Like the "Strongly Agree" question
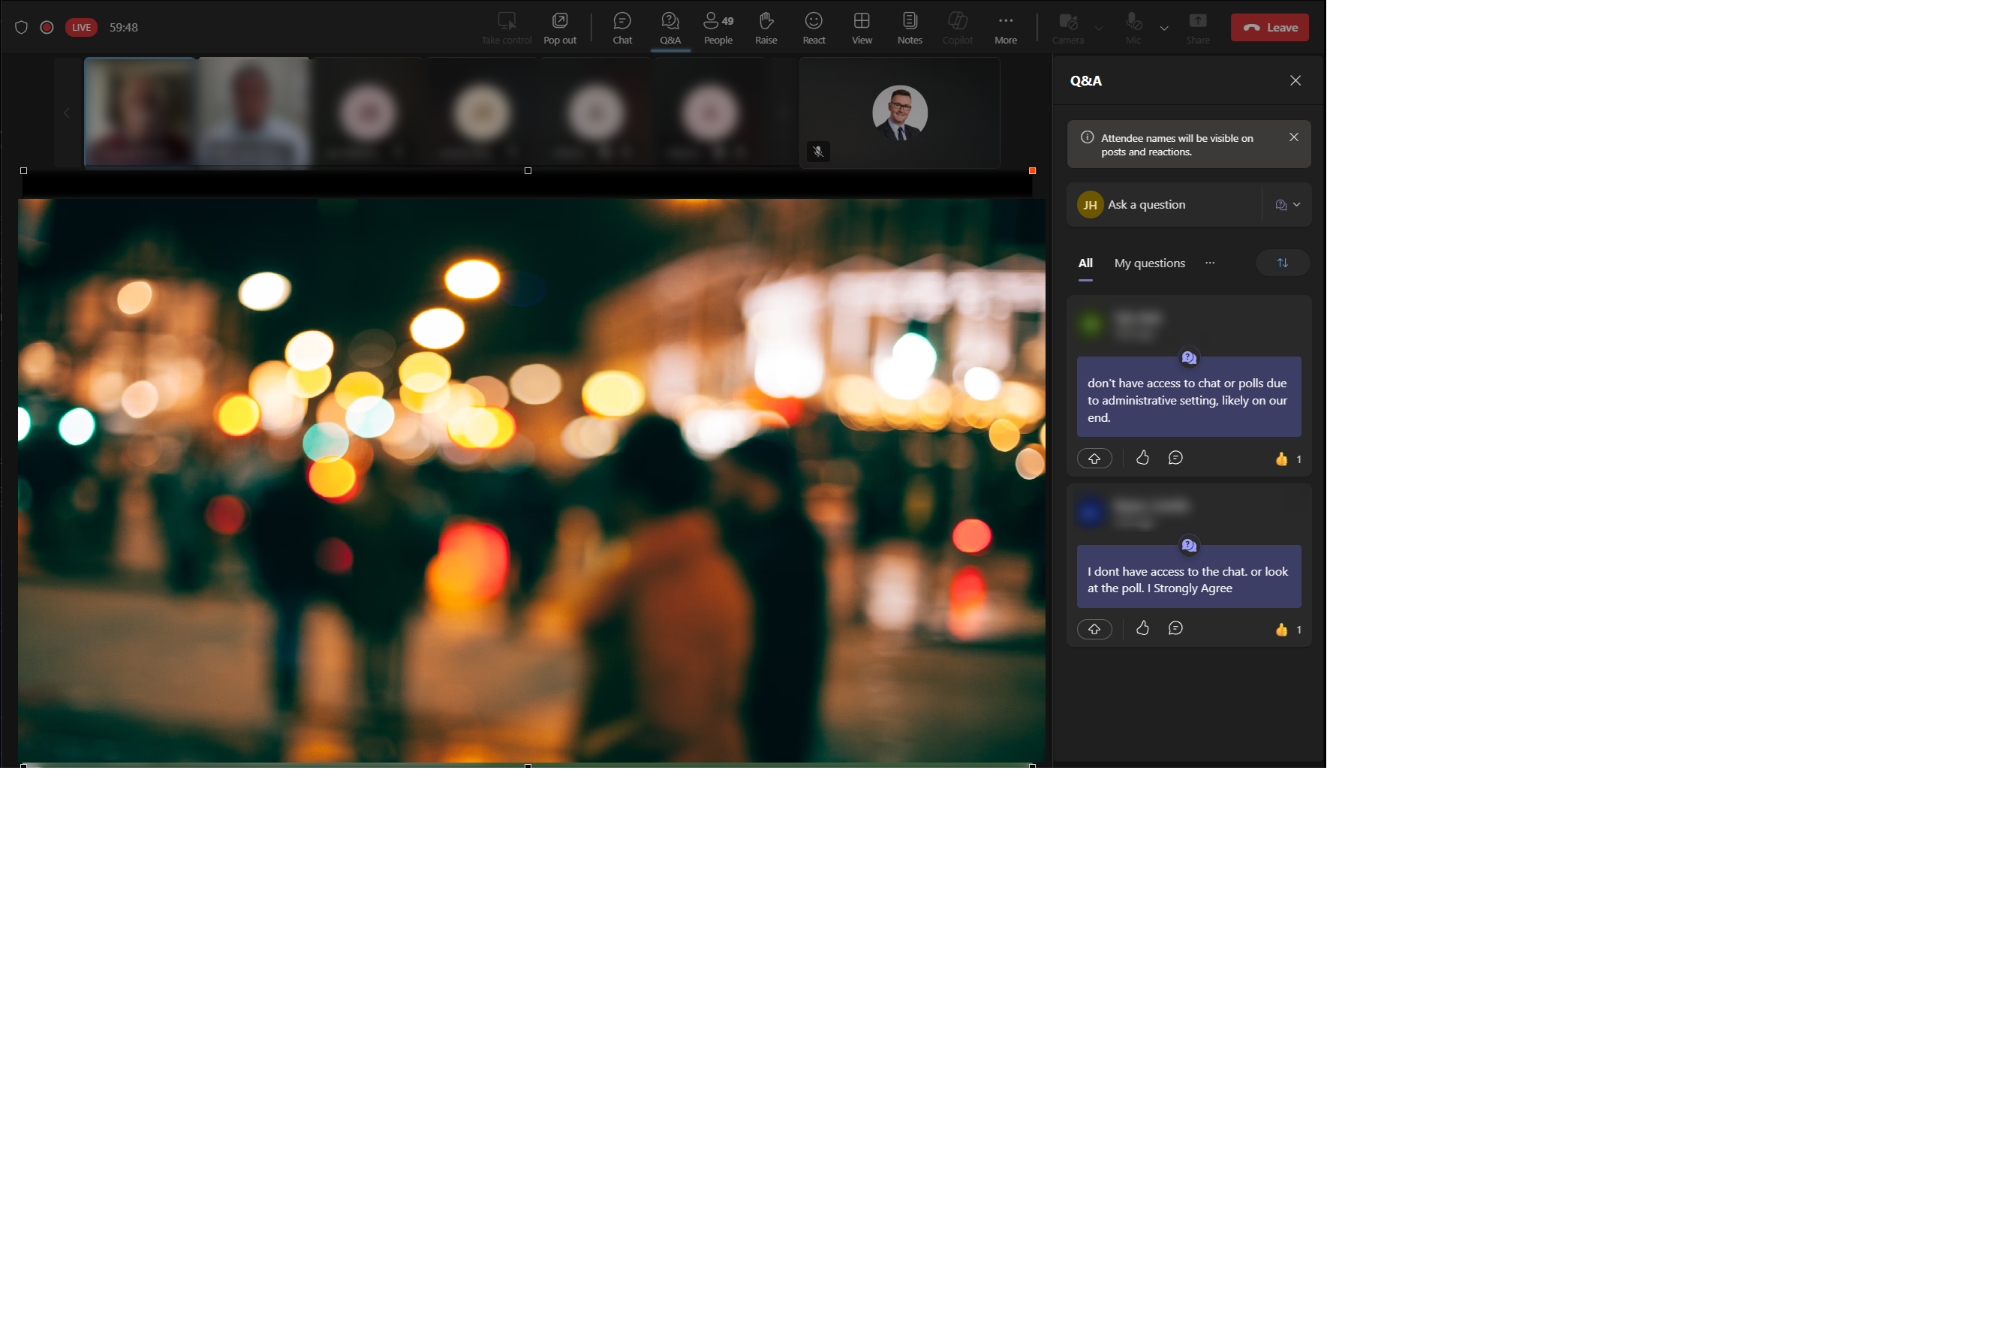Viewport: 2004px width, 1336px height. coord(1142,628)
